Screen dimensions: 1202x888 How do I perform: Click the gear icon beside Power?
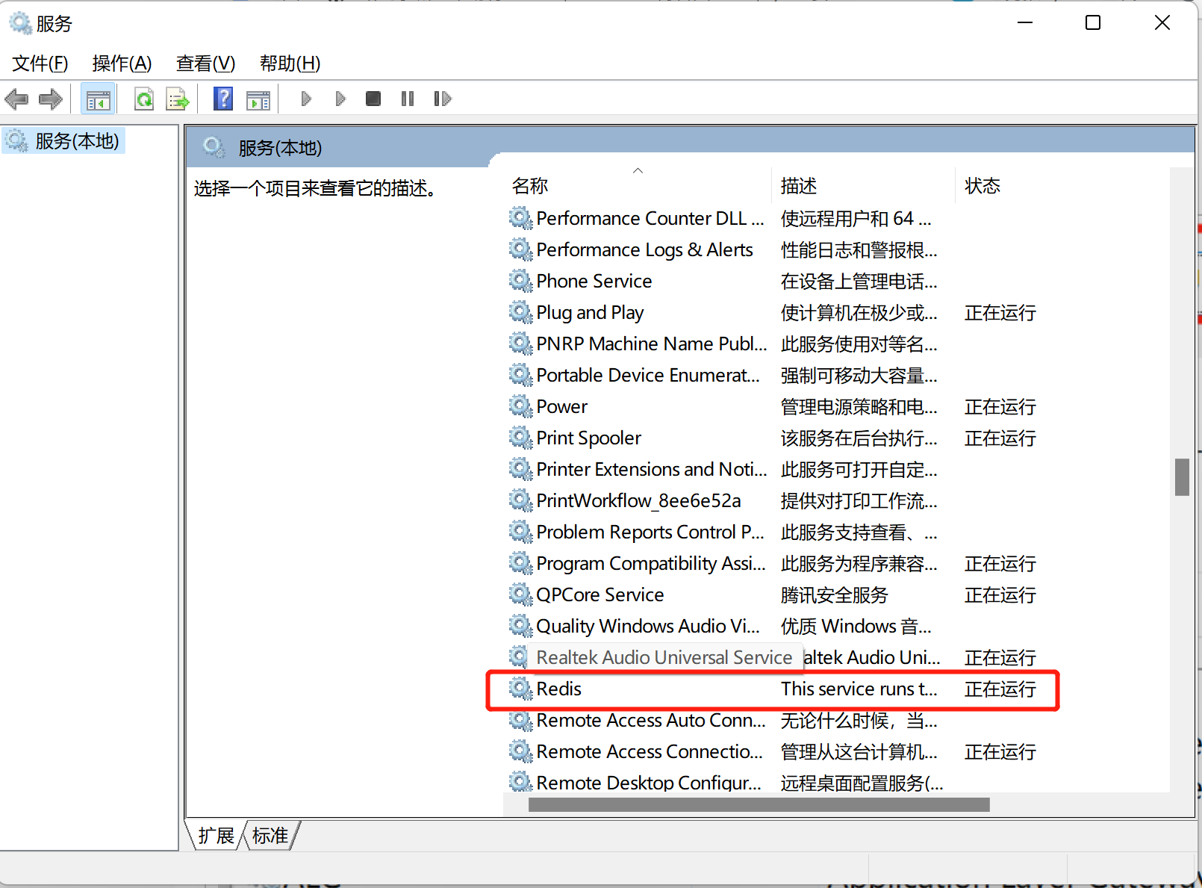(520, 406)
